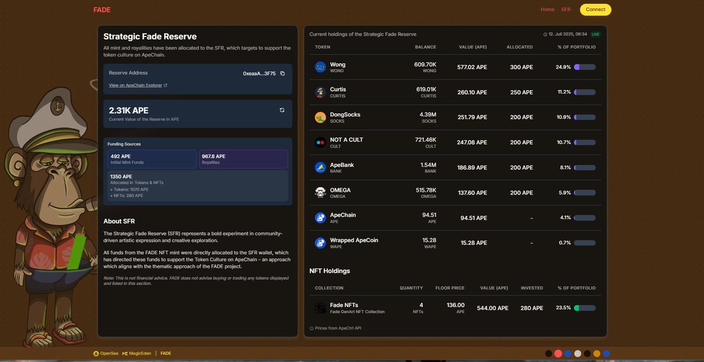Viewport: 704px width, 362px height.
Task: Click the LIVE status badge
Action: 595,35
